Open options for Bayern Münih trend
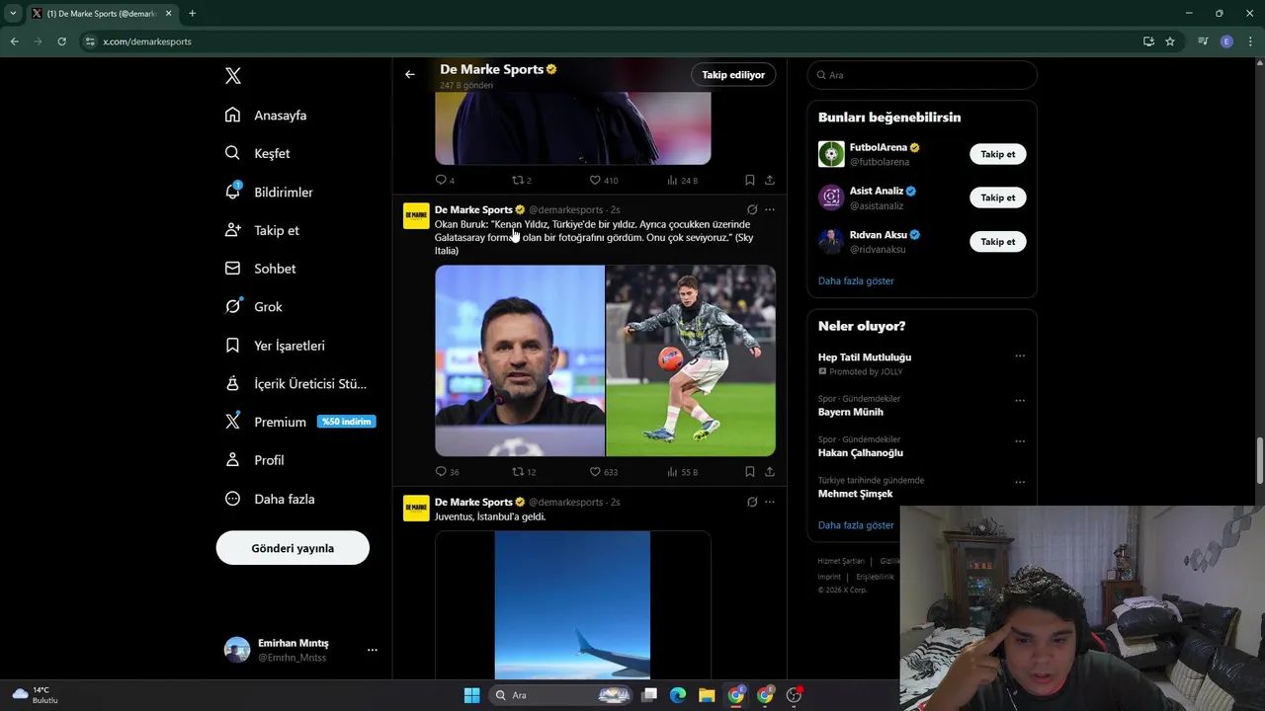Viewport: 1265px width, 711px height. pyautogui.click(x=1020, y=401)
